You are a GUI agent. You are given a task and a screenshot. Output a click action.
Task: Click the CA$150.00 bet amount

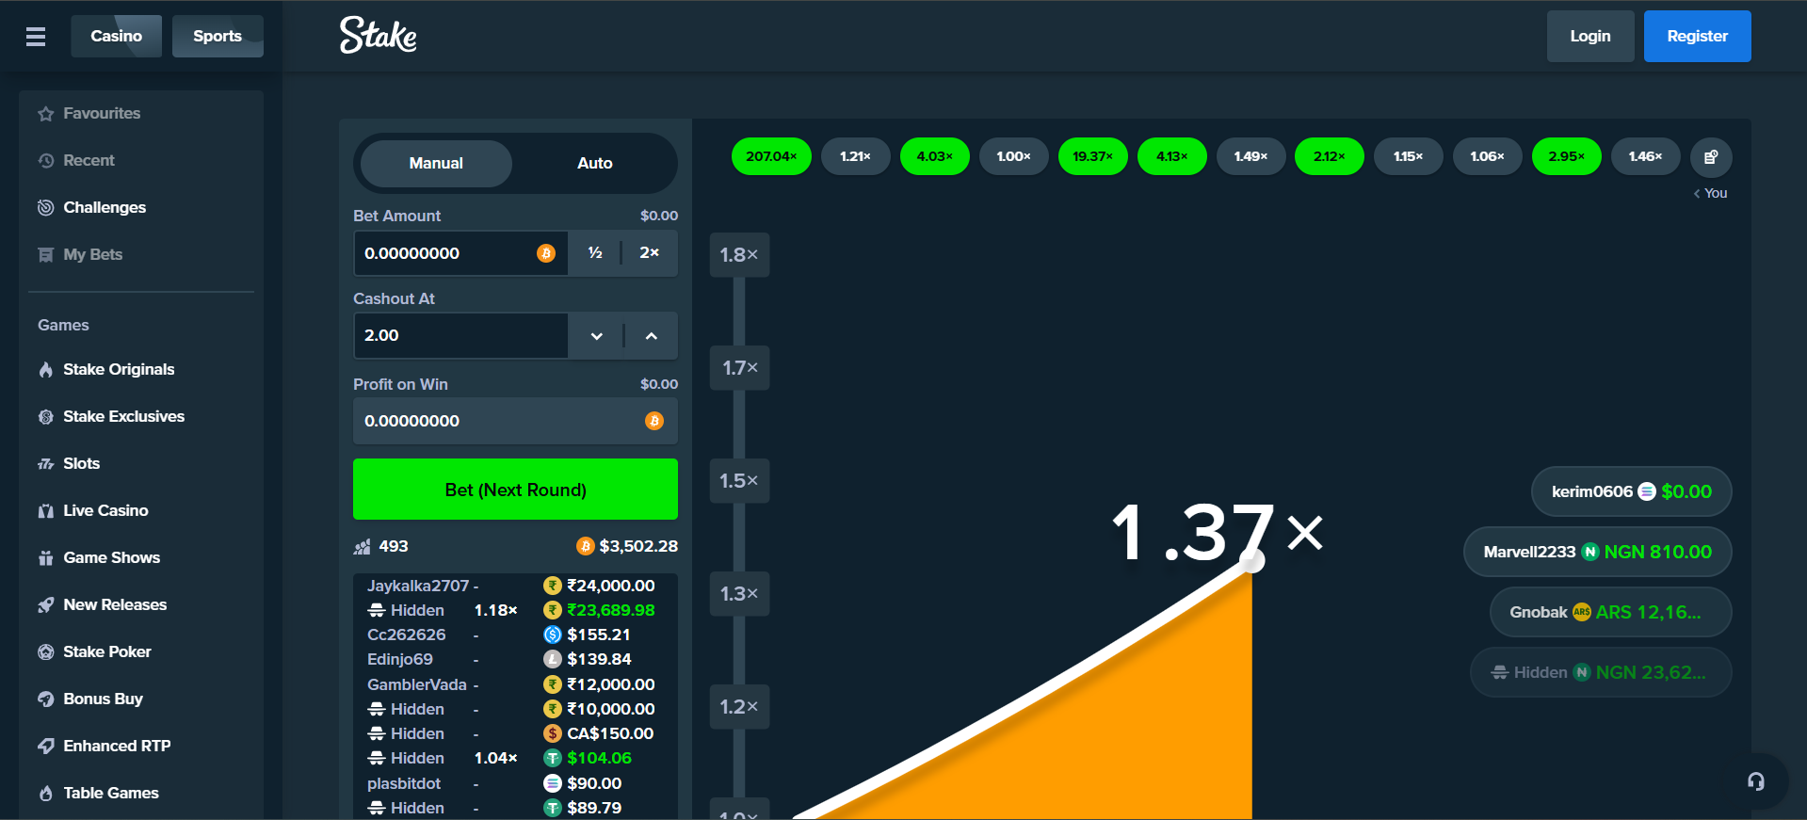click(x=610, y=733)
